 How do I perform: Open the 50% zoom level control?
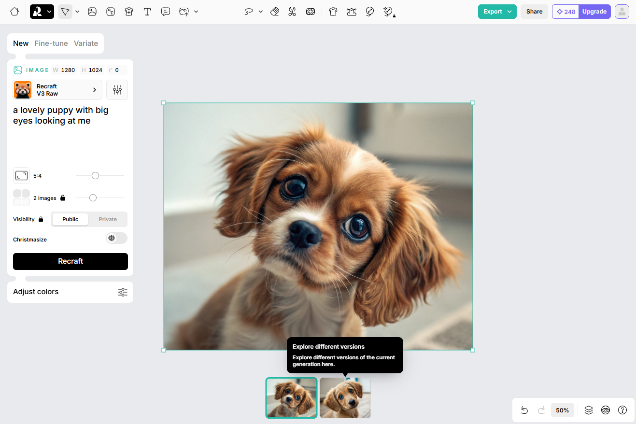click(x=562, y=410)
